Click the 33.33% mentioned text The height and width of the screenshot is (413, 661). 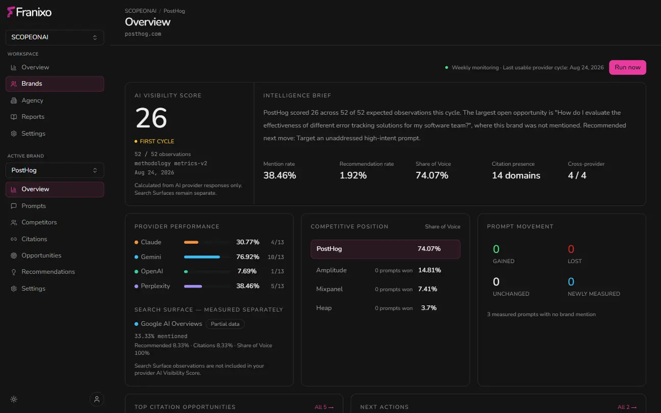[x=161, y=336]
